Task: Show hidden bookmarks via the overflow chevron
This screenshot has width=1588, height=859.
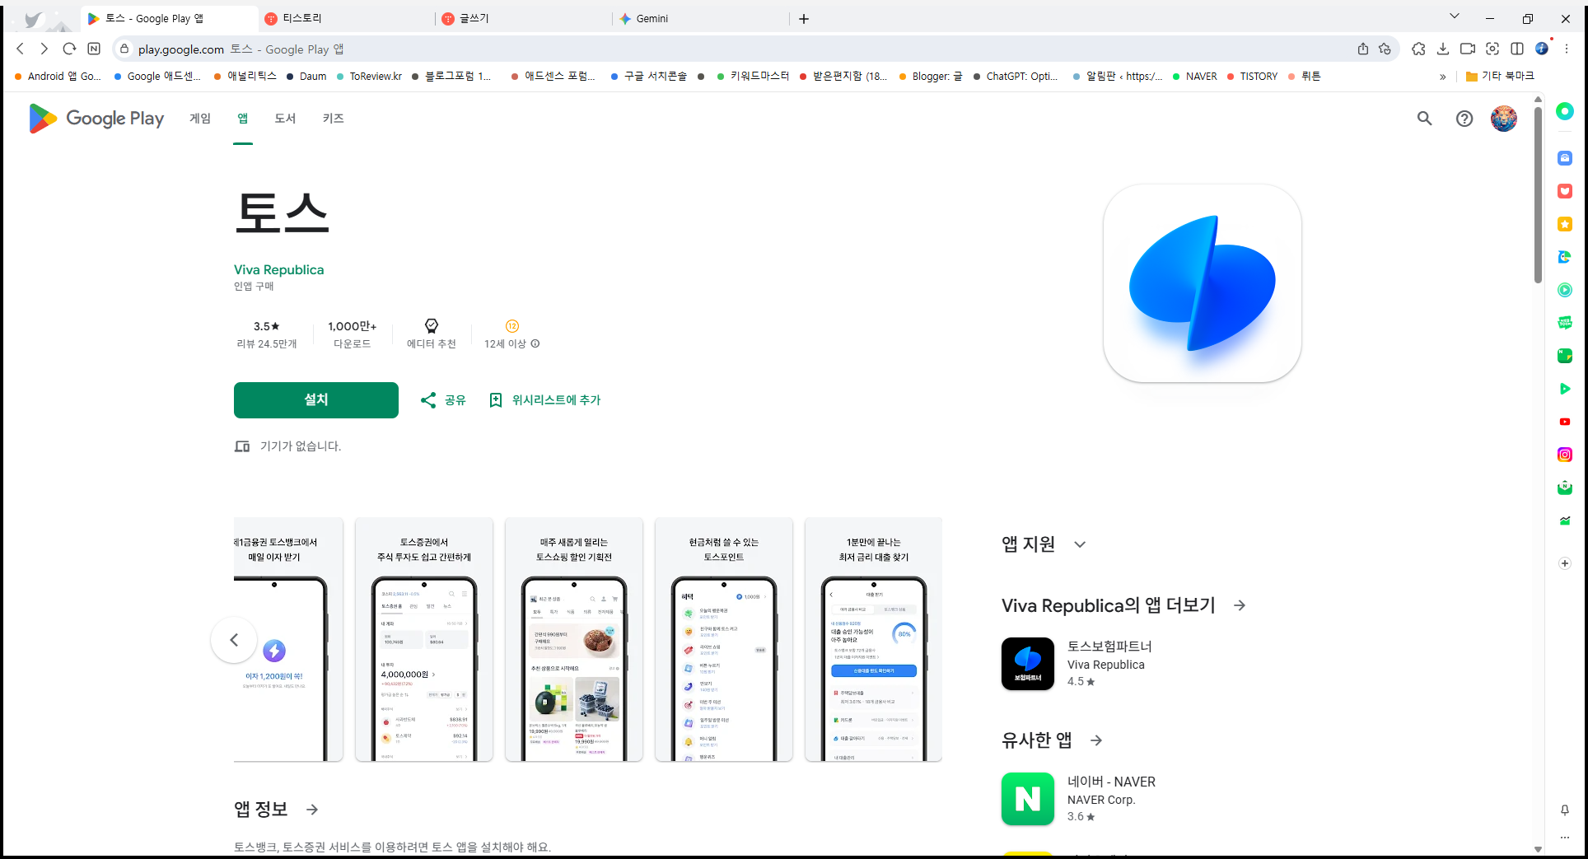Action: tap(1443, 76)
